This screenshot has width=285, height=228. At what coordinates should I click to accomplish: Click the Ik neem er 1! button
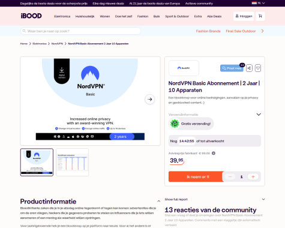(x=196, y=176)
